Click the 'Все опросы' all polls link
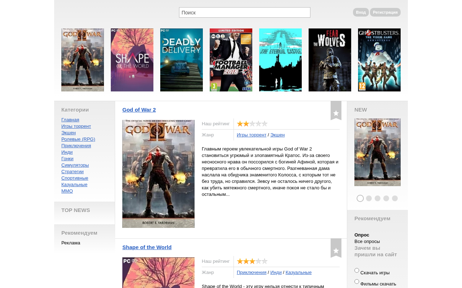 (x=367, y=242)
